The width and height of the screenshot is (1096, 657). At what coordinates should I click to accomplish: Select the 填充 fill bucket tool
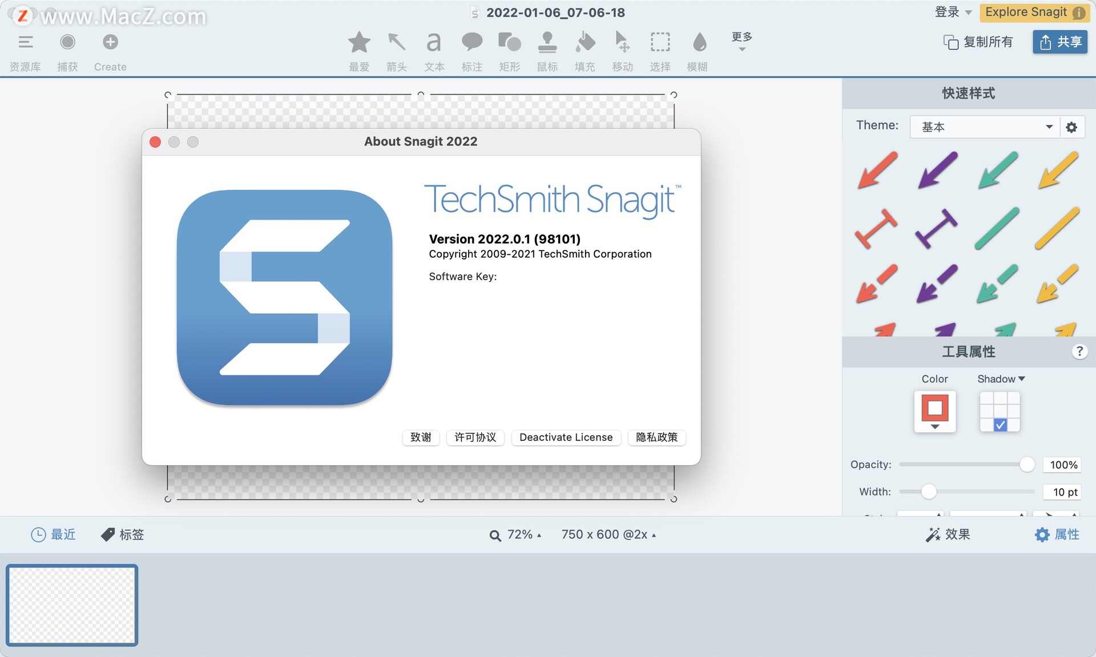click(585, 42)
